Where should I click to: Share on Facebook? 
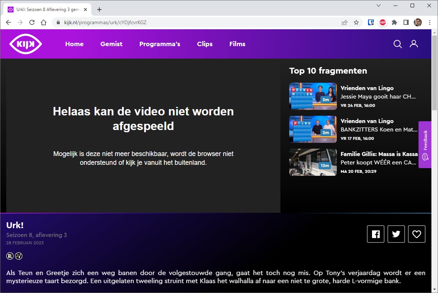[375, 234]
